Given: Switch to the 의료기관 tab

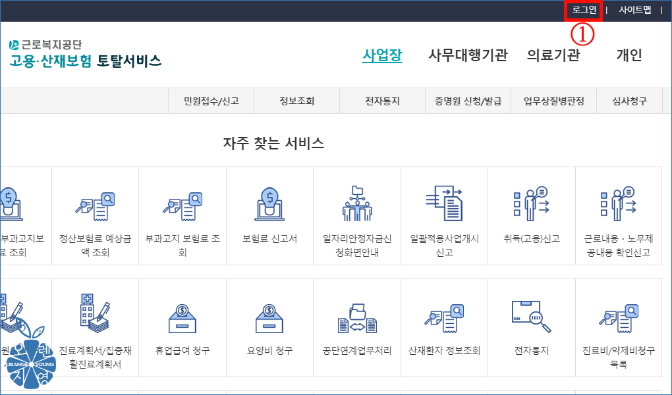Looking at the screenshot, I should pos(553,55).
